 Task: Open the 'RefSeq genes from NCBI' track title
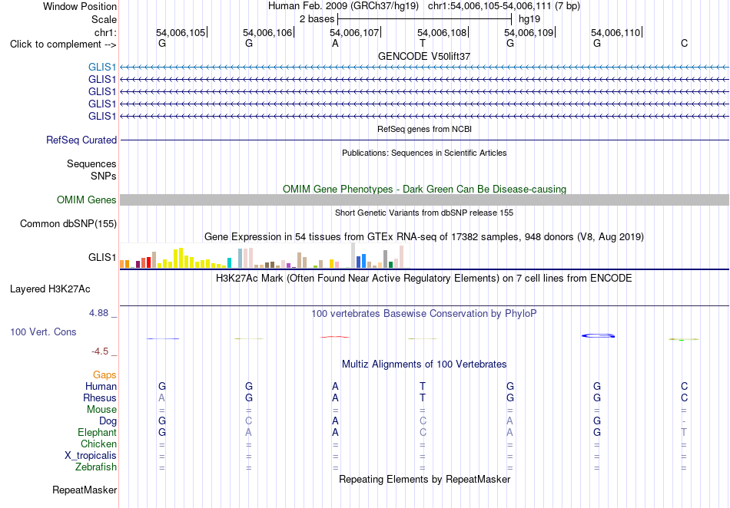pos(424,129)
